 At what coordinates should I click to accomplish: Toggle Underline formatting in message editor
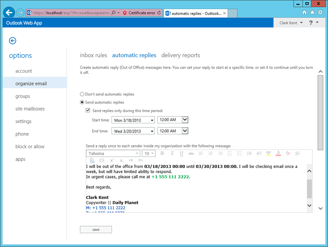coord(181,154)
